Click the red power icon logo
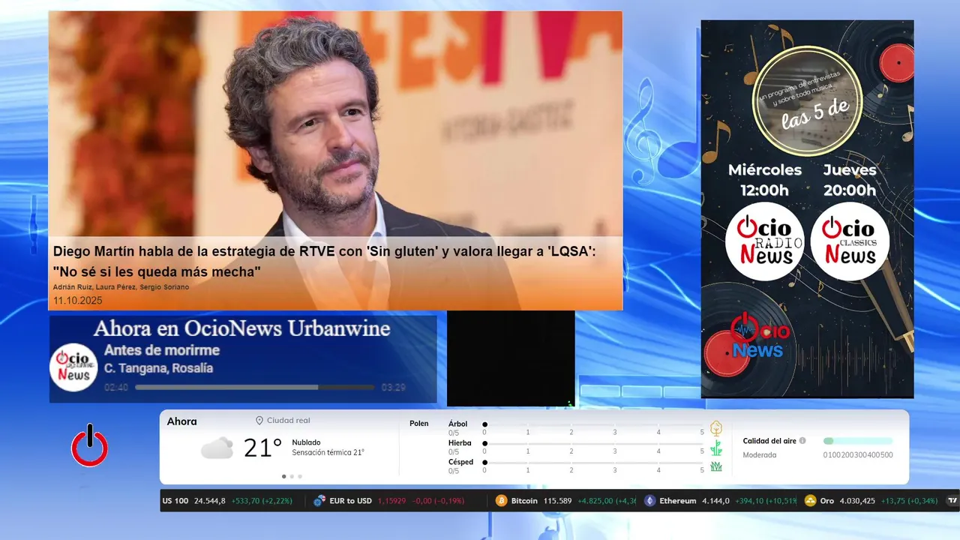This screenshot has width=960, height=540. [x=90, y=445]
